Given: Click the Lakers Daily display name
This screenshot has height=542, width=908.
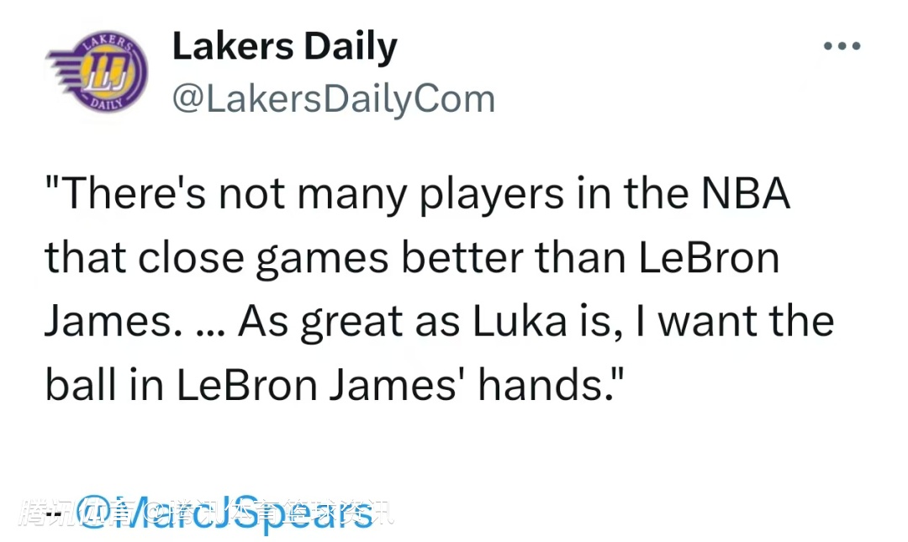Looking at the screenshot, I should pos(284,48).
